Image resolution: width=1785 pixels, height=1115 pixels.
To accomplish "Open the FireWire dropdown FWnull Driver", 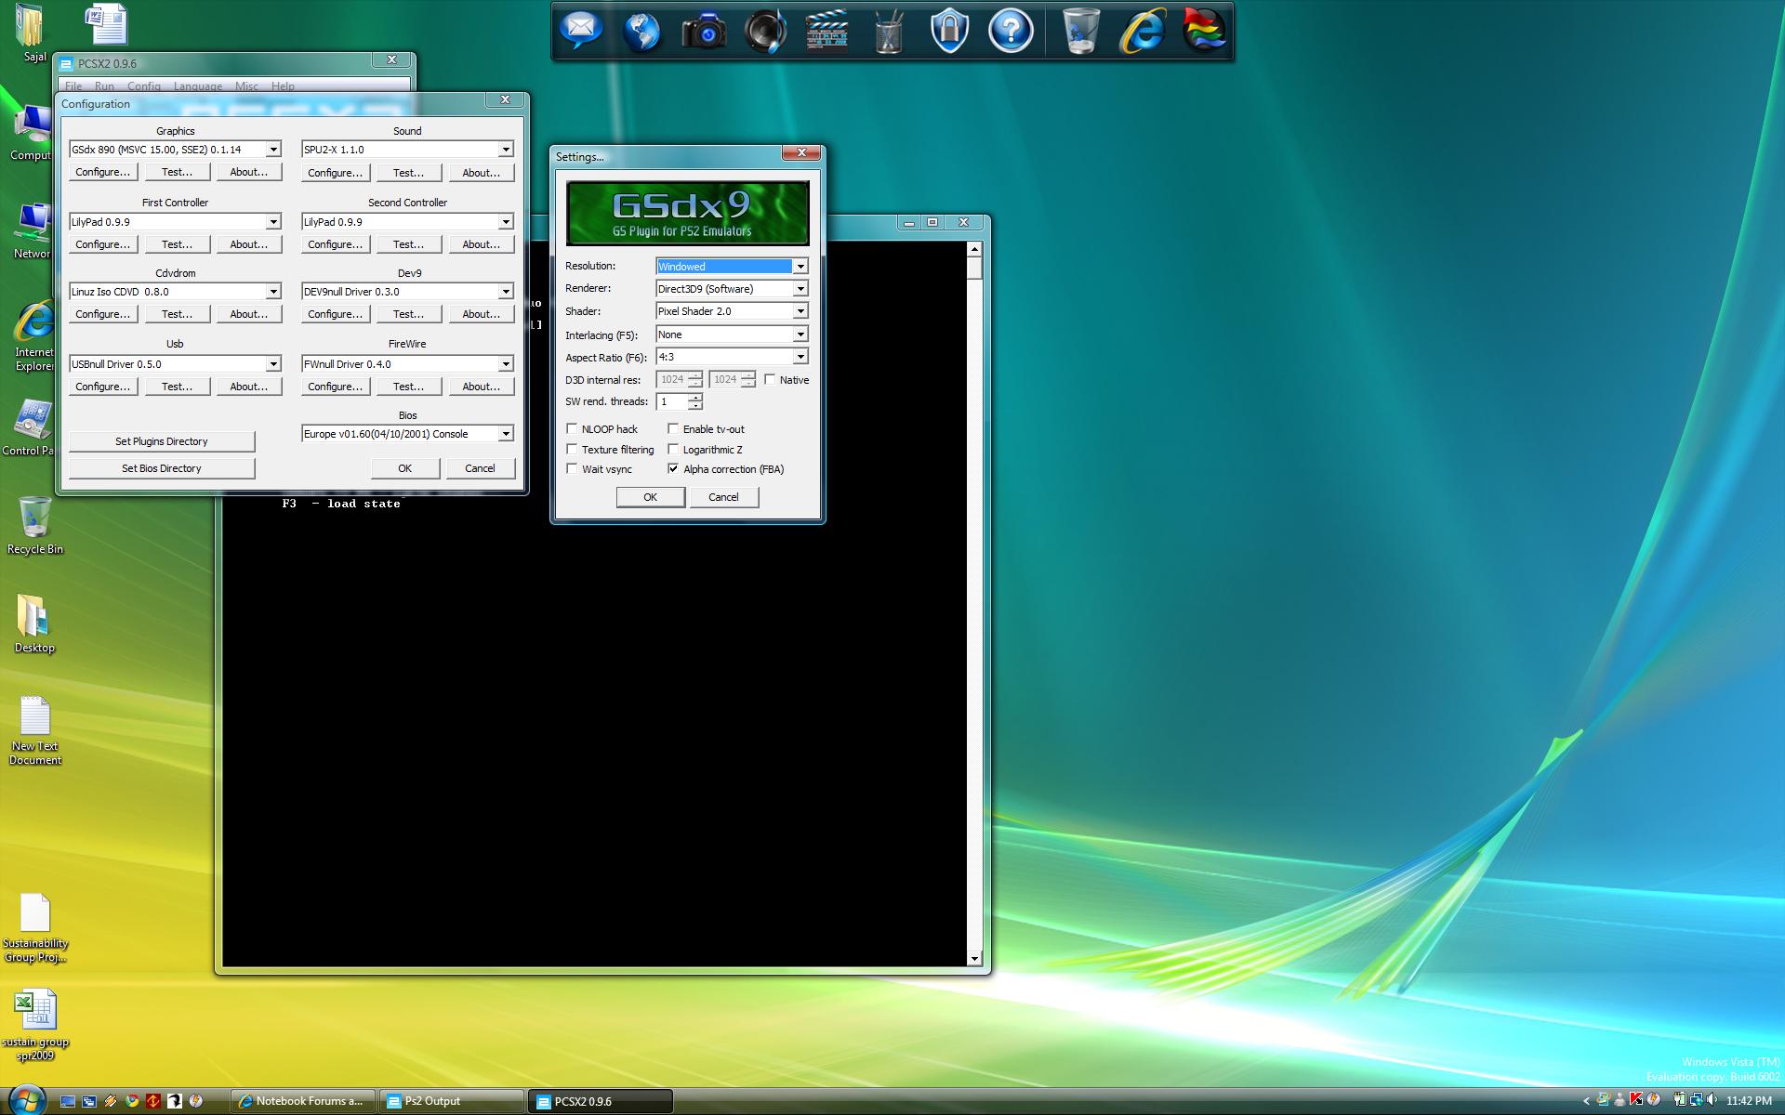I will pos(407,363).
